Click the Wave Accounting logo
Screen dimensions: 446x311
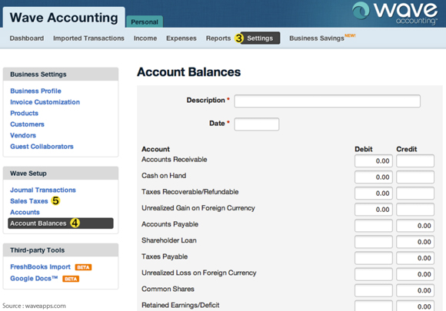394,13
